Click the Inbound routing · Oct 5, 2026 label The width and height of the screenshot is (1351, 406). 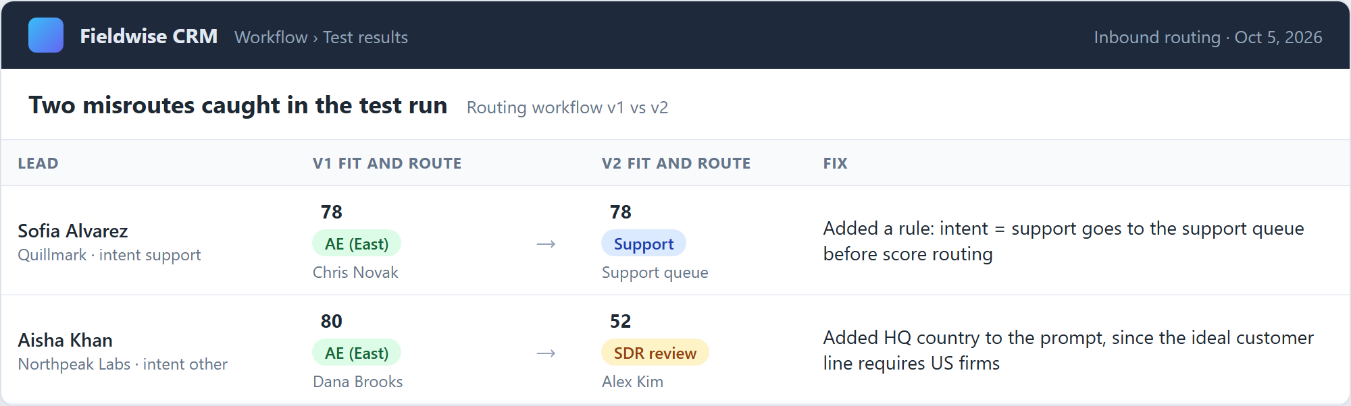click(1208, 37)
